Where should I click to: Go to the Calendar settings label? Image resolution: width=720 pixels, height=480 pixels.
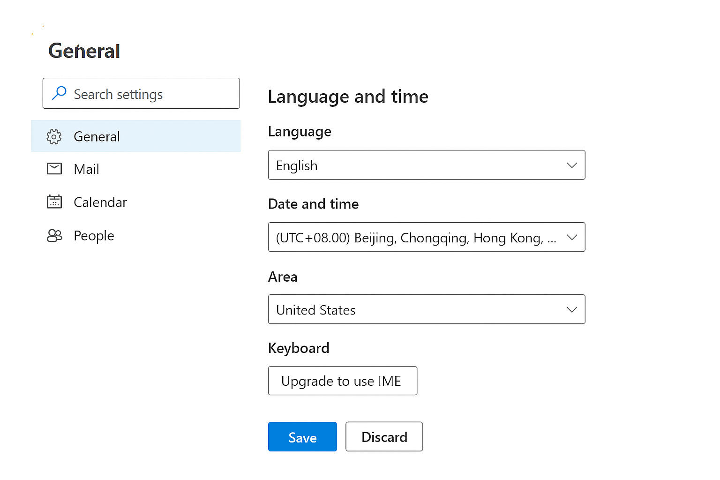click(x=100, y=202)
